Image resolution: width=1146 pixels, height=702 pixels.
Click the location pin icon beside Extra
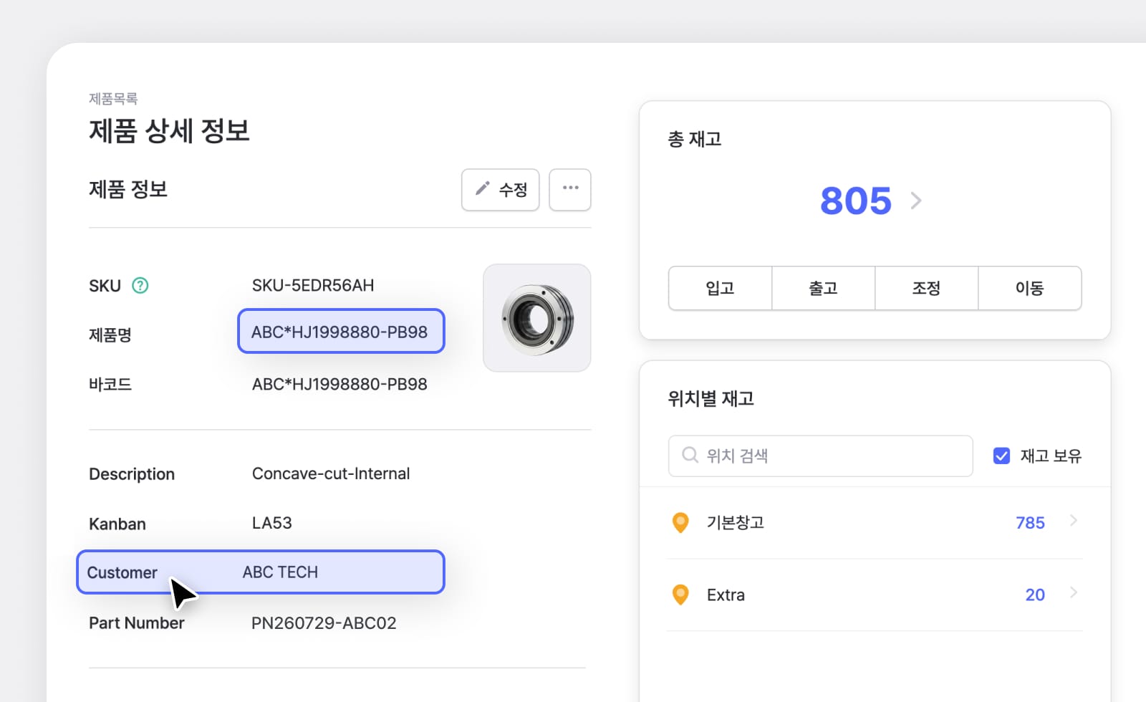tap(680, 595)
